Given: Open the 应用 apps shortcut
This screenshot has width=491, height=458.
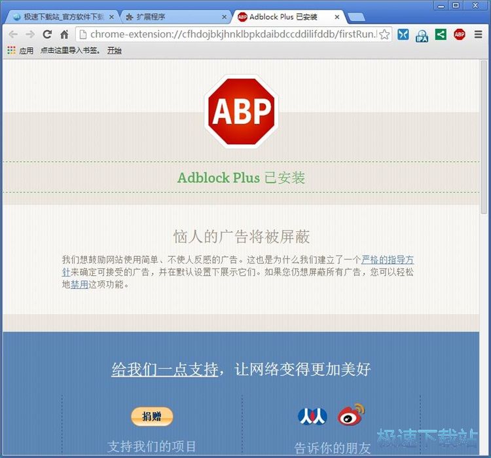Looking at the screenshot, I should 20,50.
